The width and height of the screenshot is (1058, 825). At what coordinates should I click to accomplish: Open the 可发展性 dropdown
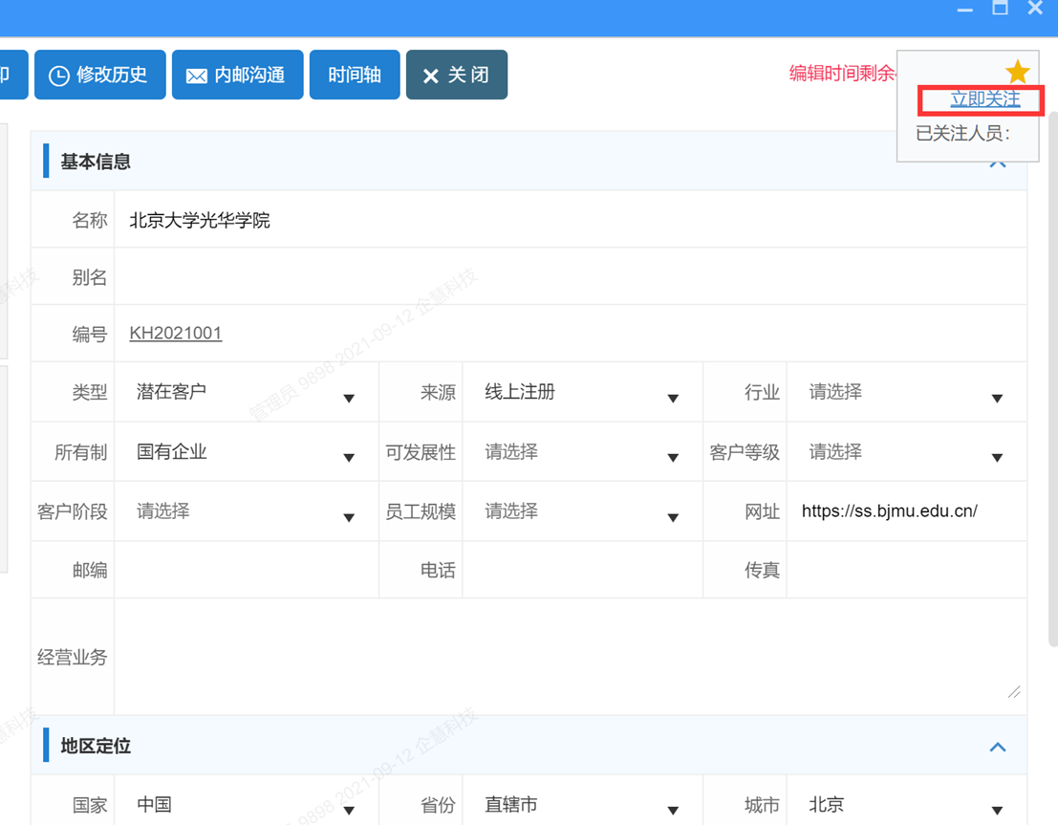[x=582, y=451]
